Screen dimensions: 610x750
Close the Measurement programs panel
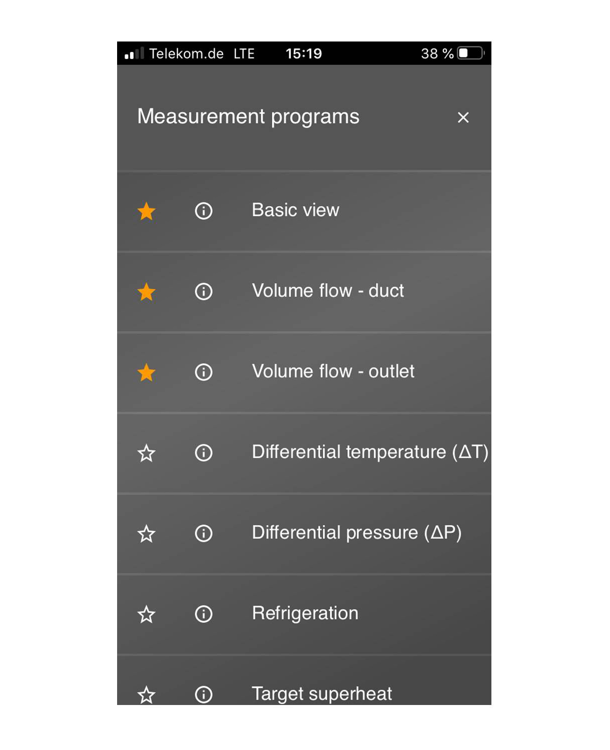click(x=463, y=117)
